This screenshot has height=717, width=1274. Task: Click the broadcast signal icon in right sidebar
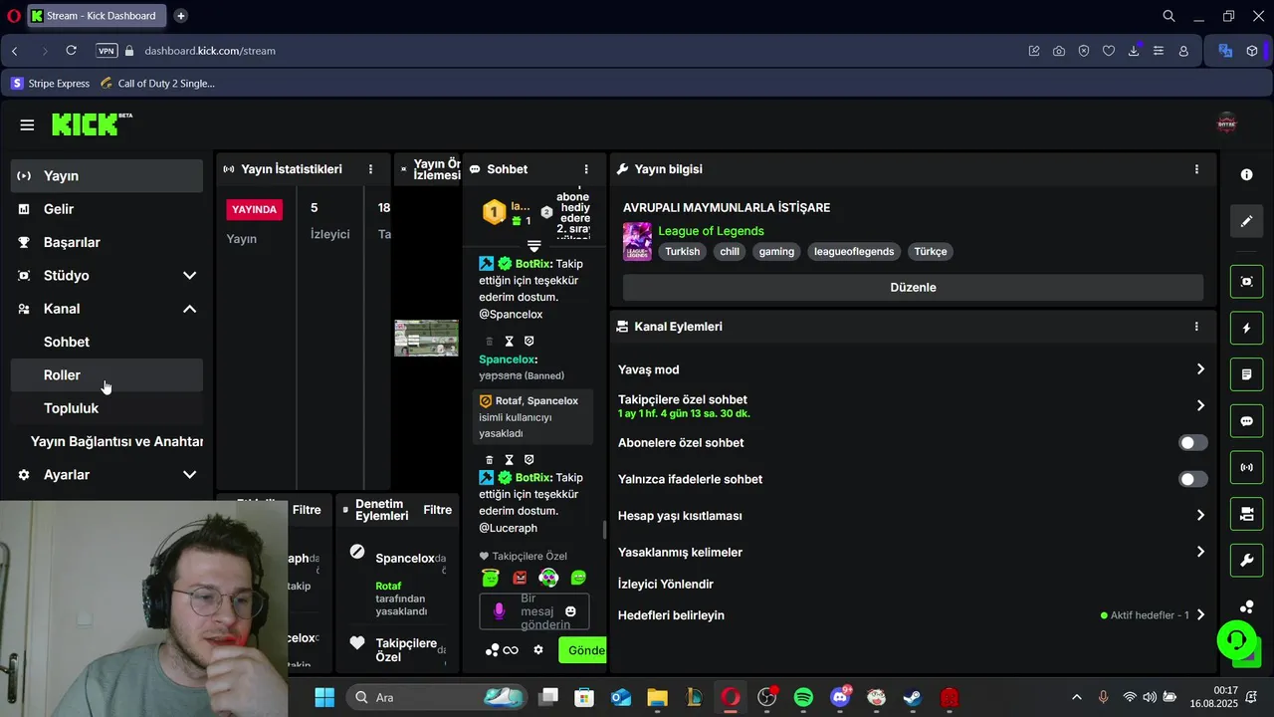click(x=1246, y=467)
